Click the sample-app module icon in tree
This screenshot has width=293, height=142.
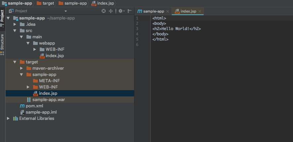[16, 18]
